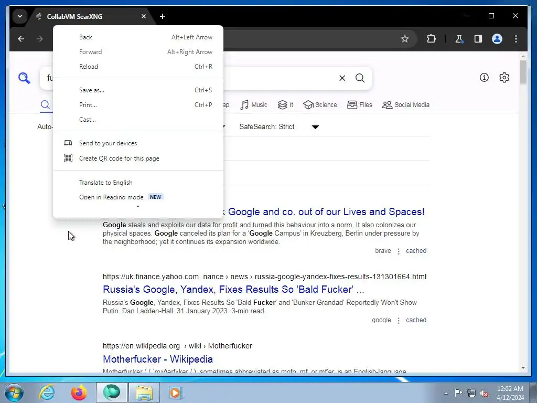Choose Reload in the context menu
537x403 pixels.
(138, 67)
